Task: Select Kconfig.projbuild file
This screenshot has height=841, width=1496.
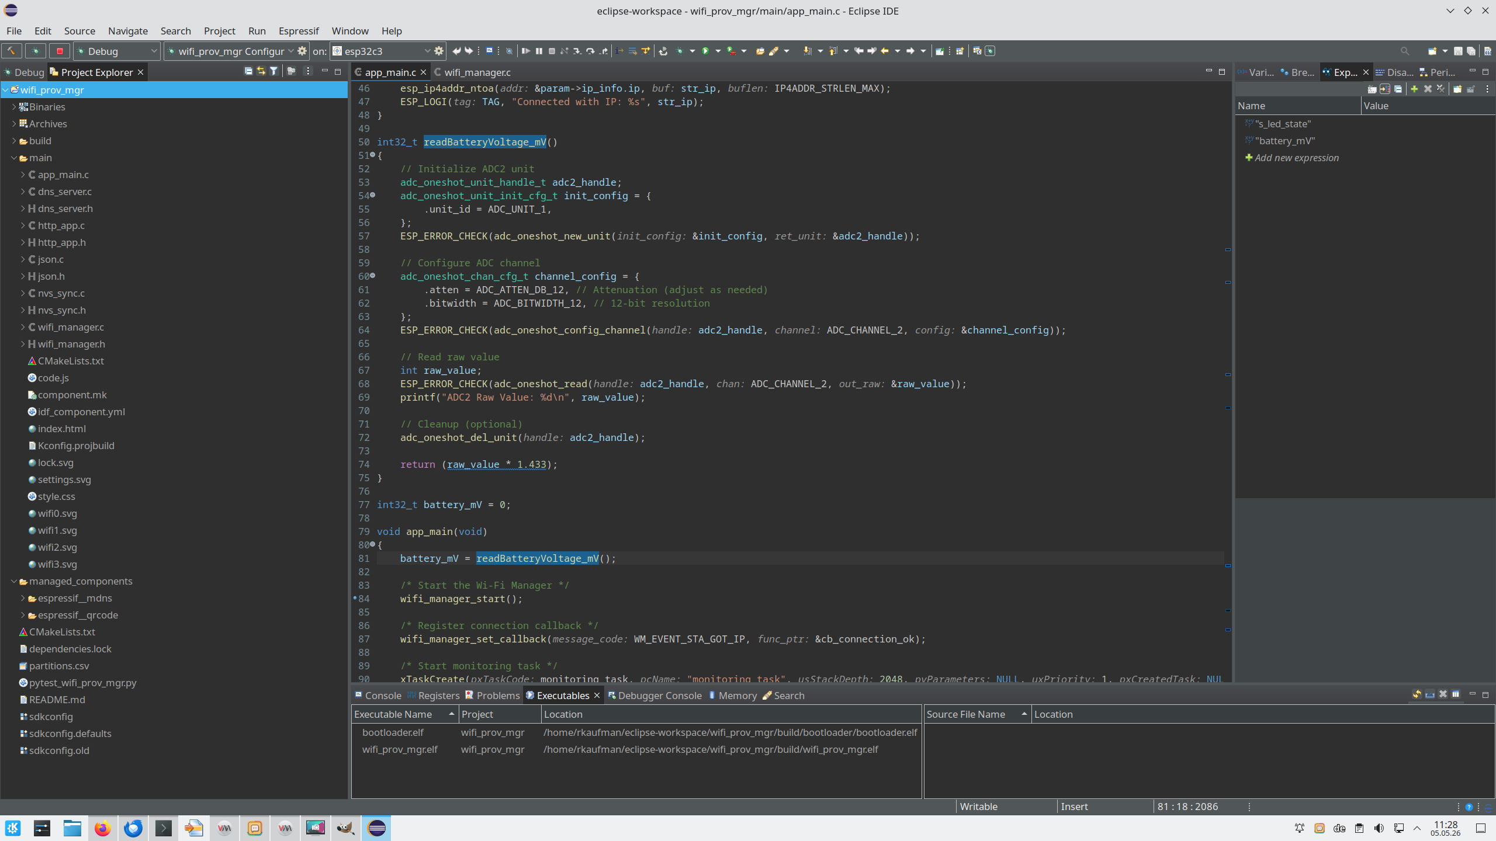Action: 76,446
